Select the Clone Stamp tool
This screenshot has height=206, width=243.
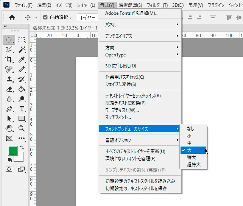(9, 79)
